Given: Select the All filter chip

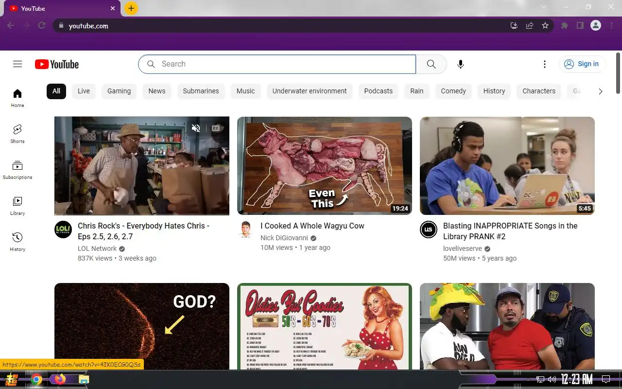Looking at the screenshot, I should (x=56, y=91).
